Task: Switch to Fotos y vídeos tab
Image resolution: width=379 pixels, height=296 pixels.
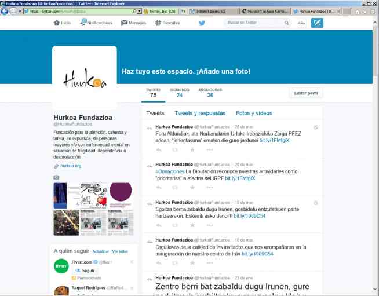Action: point(254,113)
